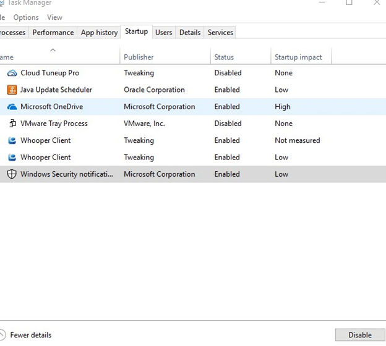Click Disabled status of VMware Tray Process
Viewport: 386px width, 346px height.
pyautogui.click(x=228, y=124)
